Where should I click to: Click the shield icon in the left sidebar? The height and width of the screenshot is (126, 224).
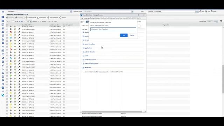tap(3, 28)
